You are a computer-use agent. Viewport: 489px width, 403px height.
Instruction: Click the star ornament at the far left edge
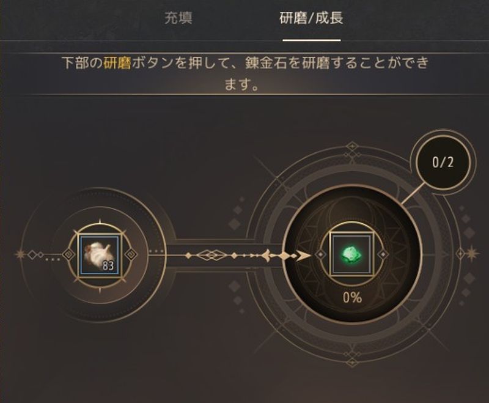click(x=21, y=255)
